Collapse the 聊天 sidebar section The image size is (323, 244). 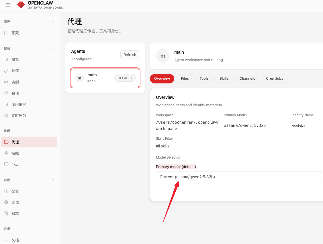click(53, 22)
